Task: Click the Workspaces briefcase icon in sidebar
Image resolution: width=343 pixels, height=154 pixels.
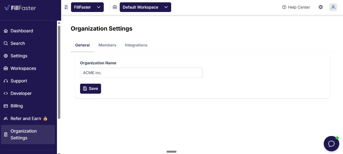Action: [x=6, y=68]
